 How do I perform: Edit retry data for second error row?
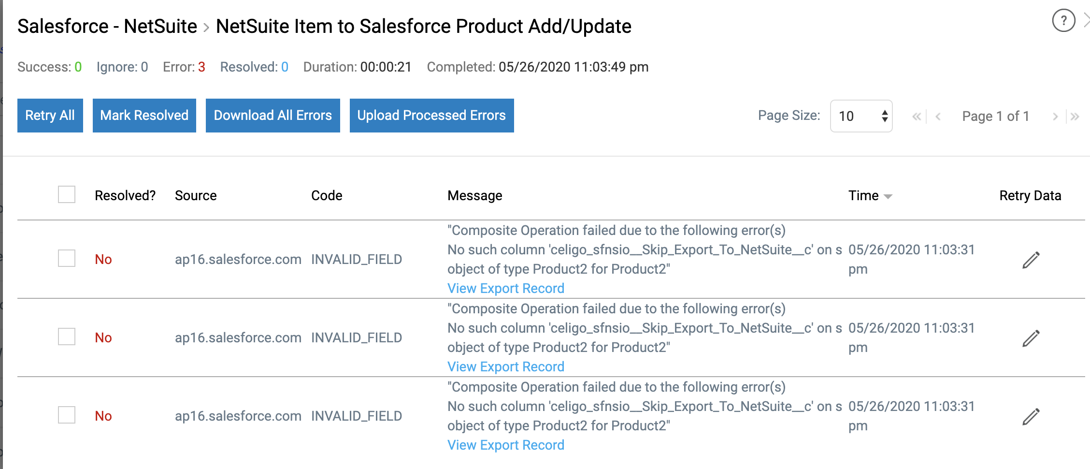click(1031, 338)
